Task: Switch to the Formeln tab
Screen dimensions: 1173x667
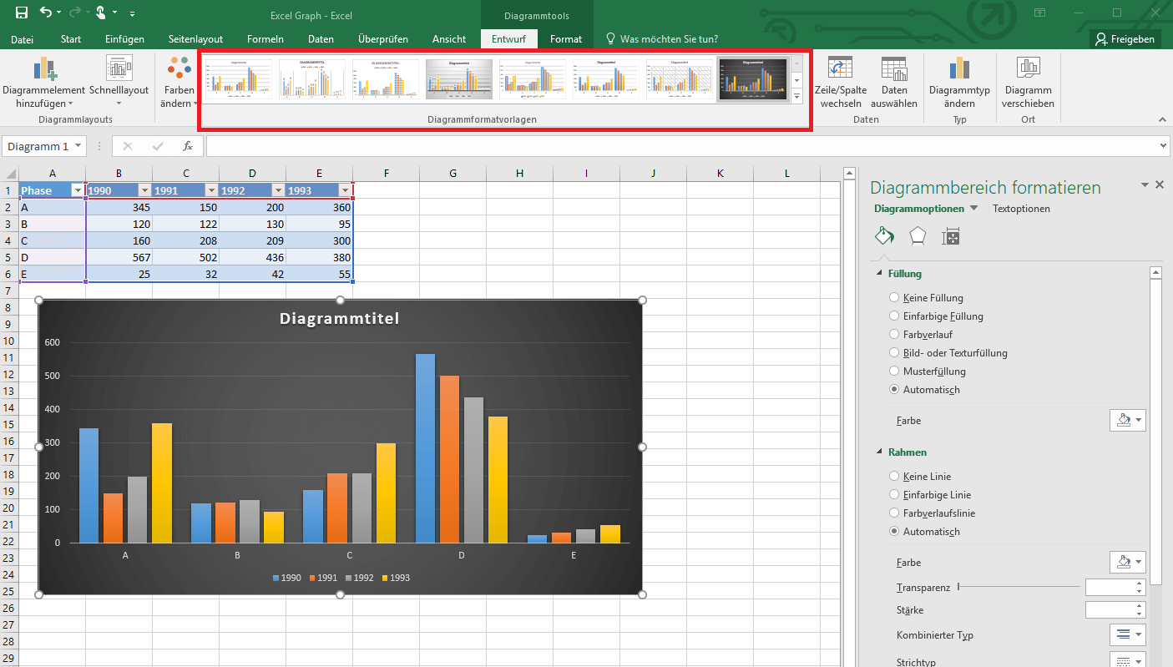Action: [x=265, y=39]
